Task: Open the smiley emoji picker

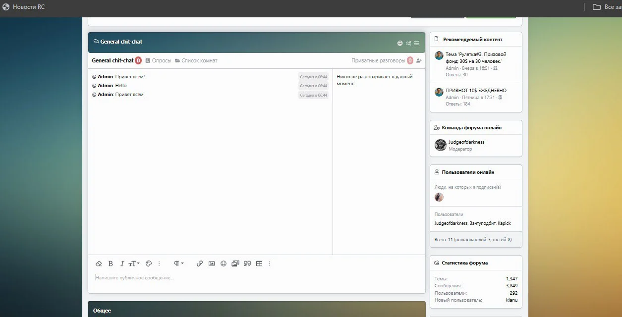Action: tap(224, 264)
